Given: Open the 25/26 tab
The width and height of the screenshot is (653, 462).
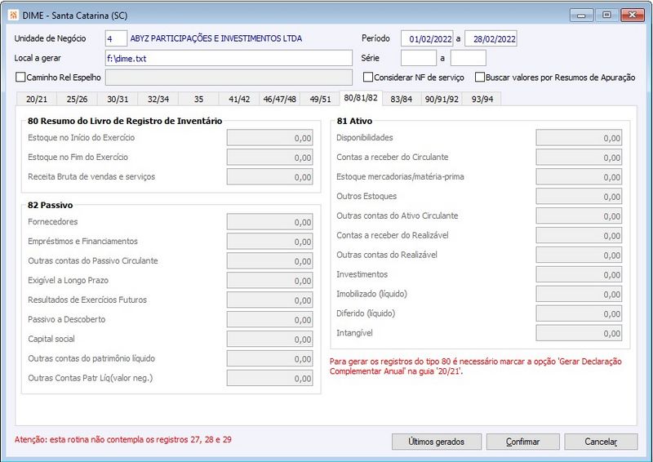Looking at the screenshot, I should click(77, 99).
